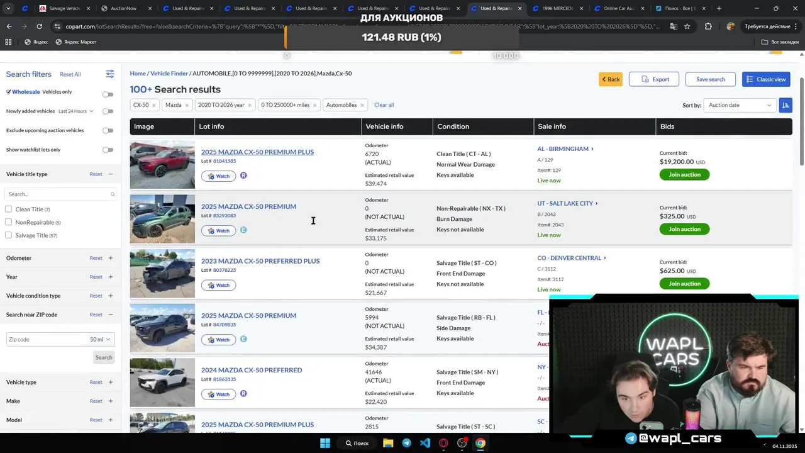The image size is (805, 453).
Task: Expand the Model filter section
Action: tap(110, 420)
